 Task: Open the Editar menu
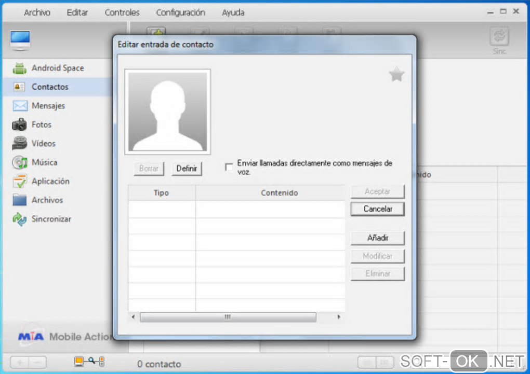click(77, 12)
